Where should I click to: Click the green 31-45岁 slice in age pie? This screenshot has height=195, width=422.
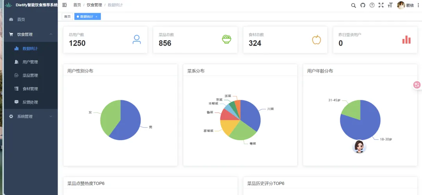352,111
